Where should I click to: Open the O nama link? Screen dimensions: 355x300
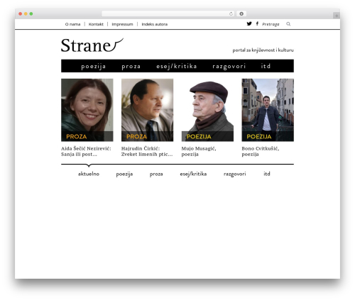[72, 24]
